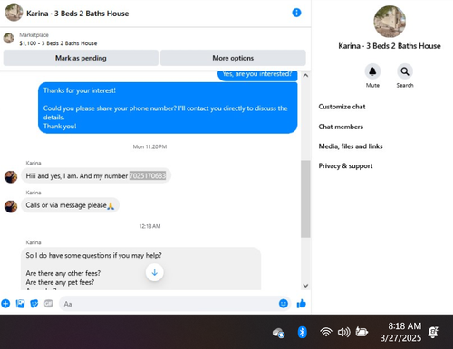Click Karina's avatar beside 'Calls or via message'
Screen dimensions: 453x349
pyautogui.click(x=11, y=206)
